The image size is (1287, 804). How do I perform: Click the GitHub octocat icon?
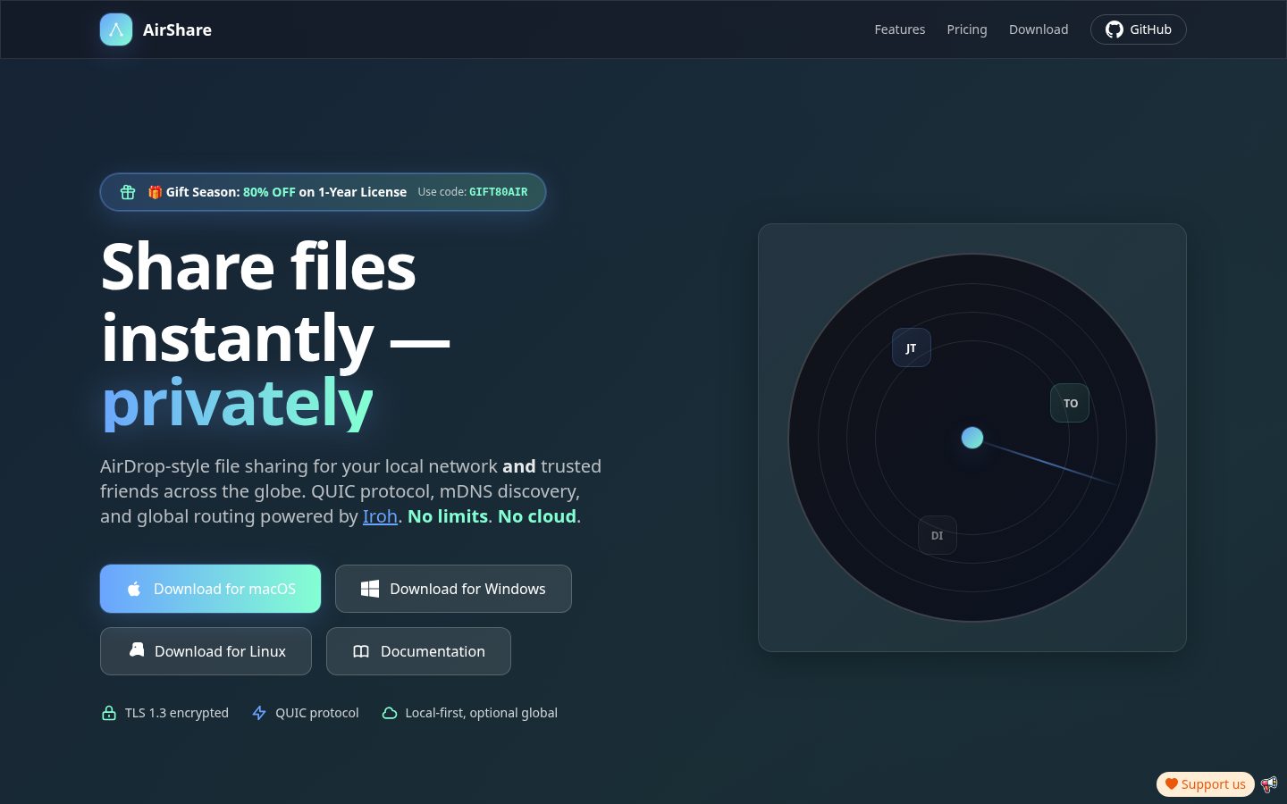1114,29
